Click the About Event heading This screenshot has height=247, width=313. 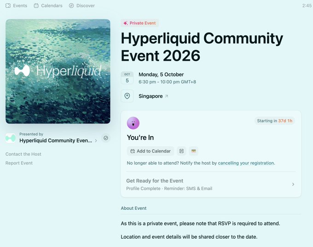[x=133, y=208]
